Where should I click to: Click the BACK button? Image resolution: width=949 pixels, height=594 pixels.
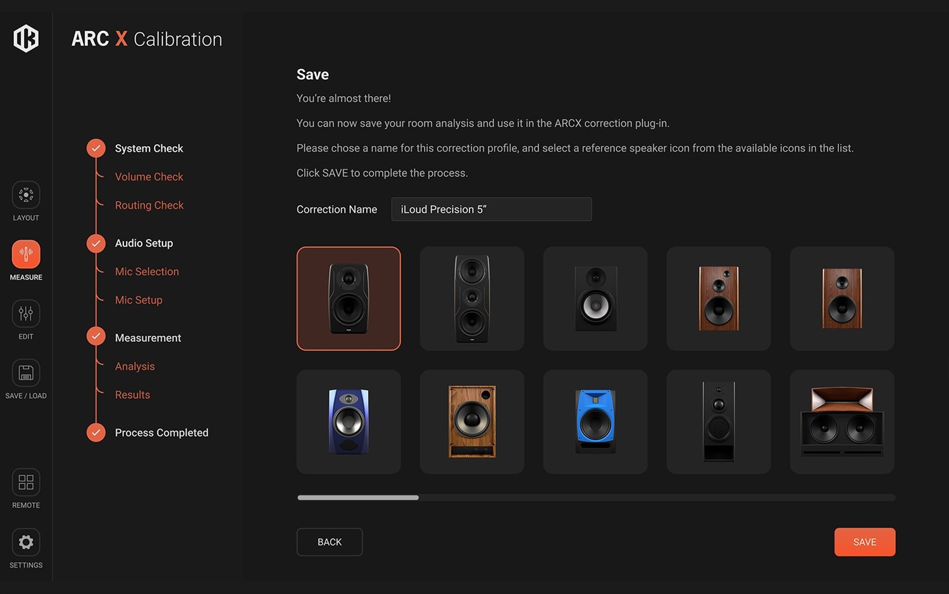coord(329,541)
